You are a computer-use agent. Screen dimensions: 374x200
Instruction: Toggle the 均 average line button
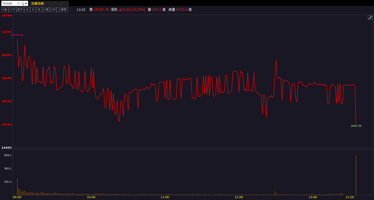click(x=27, y=9)
